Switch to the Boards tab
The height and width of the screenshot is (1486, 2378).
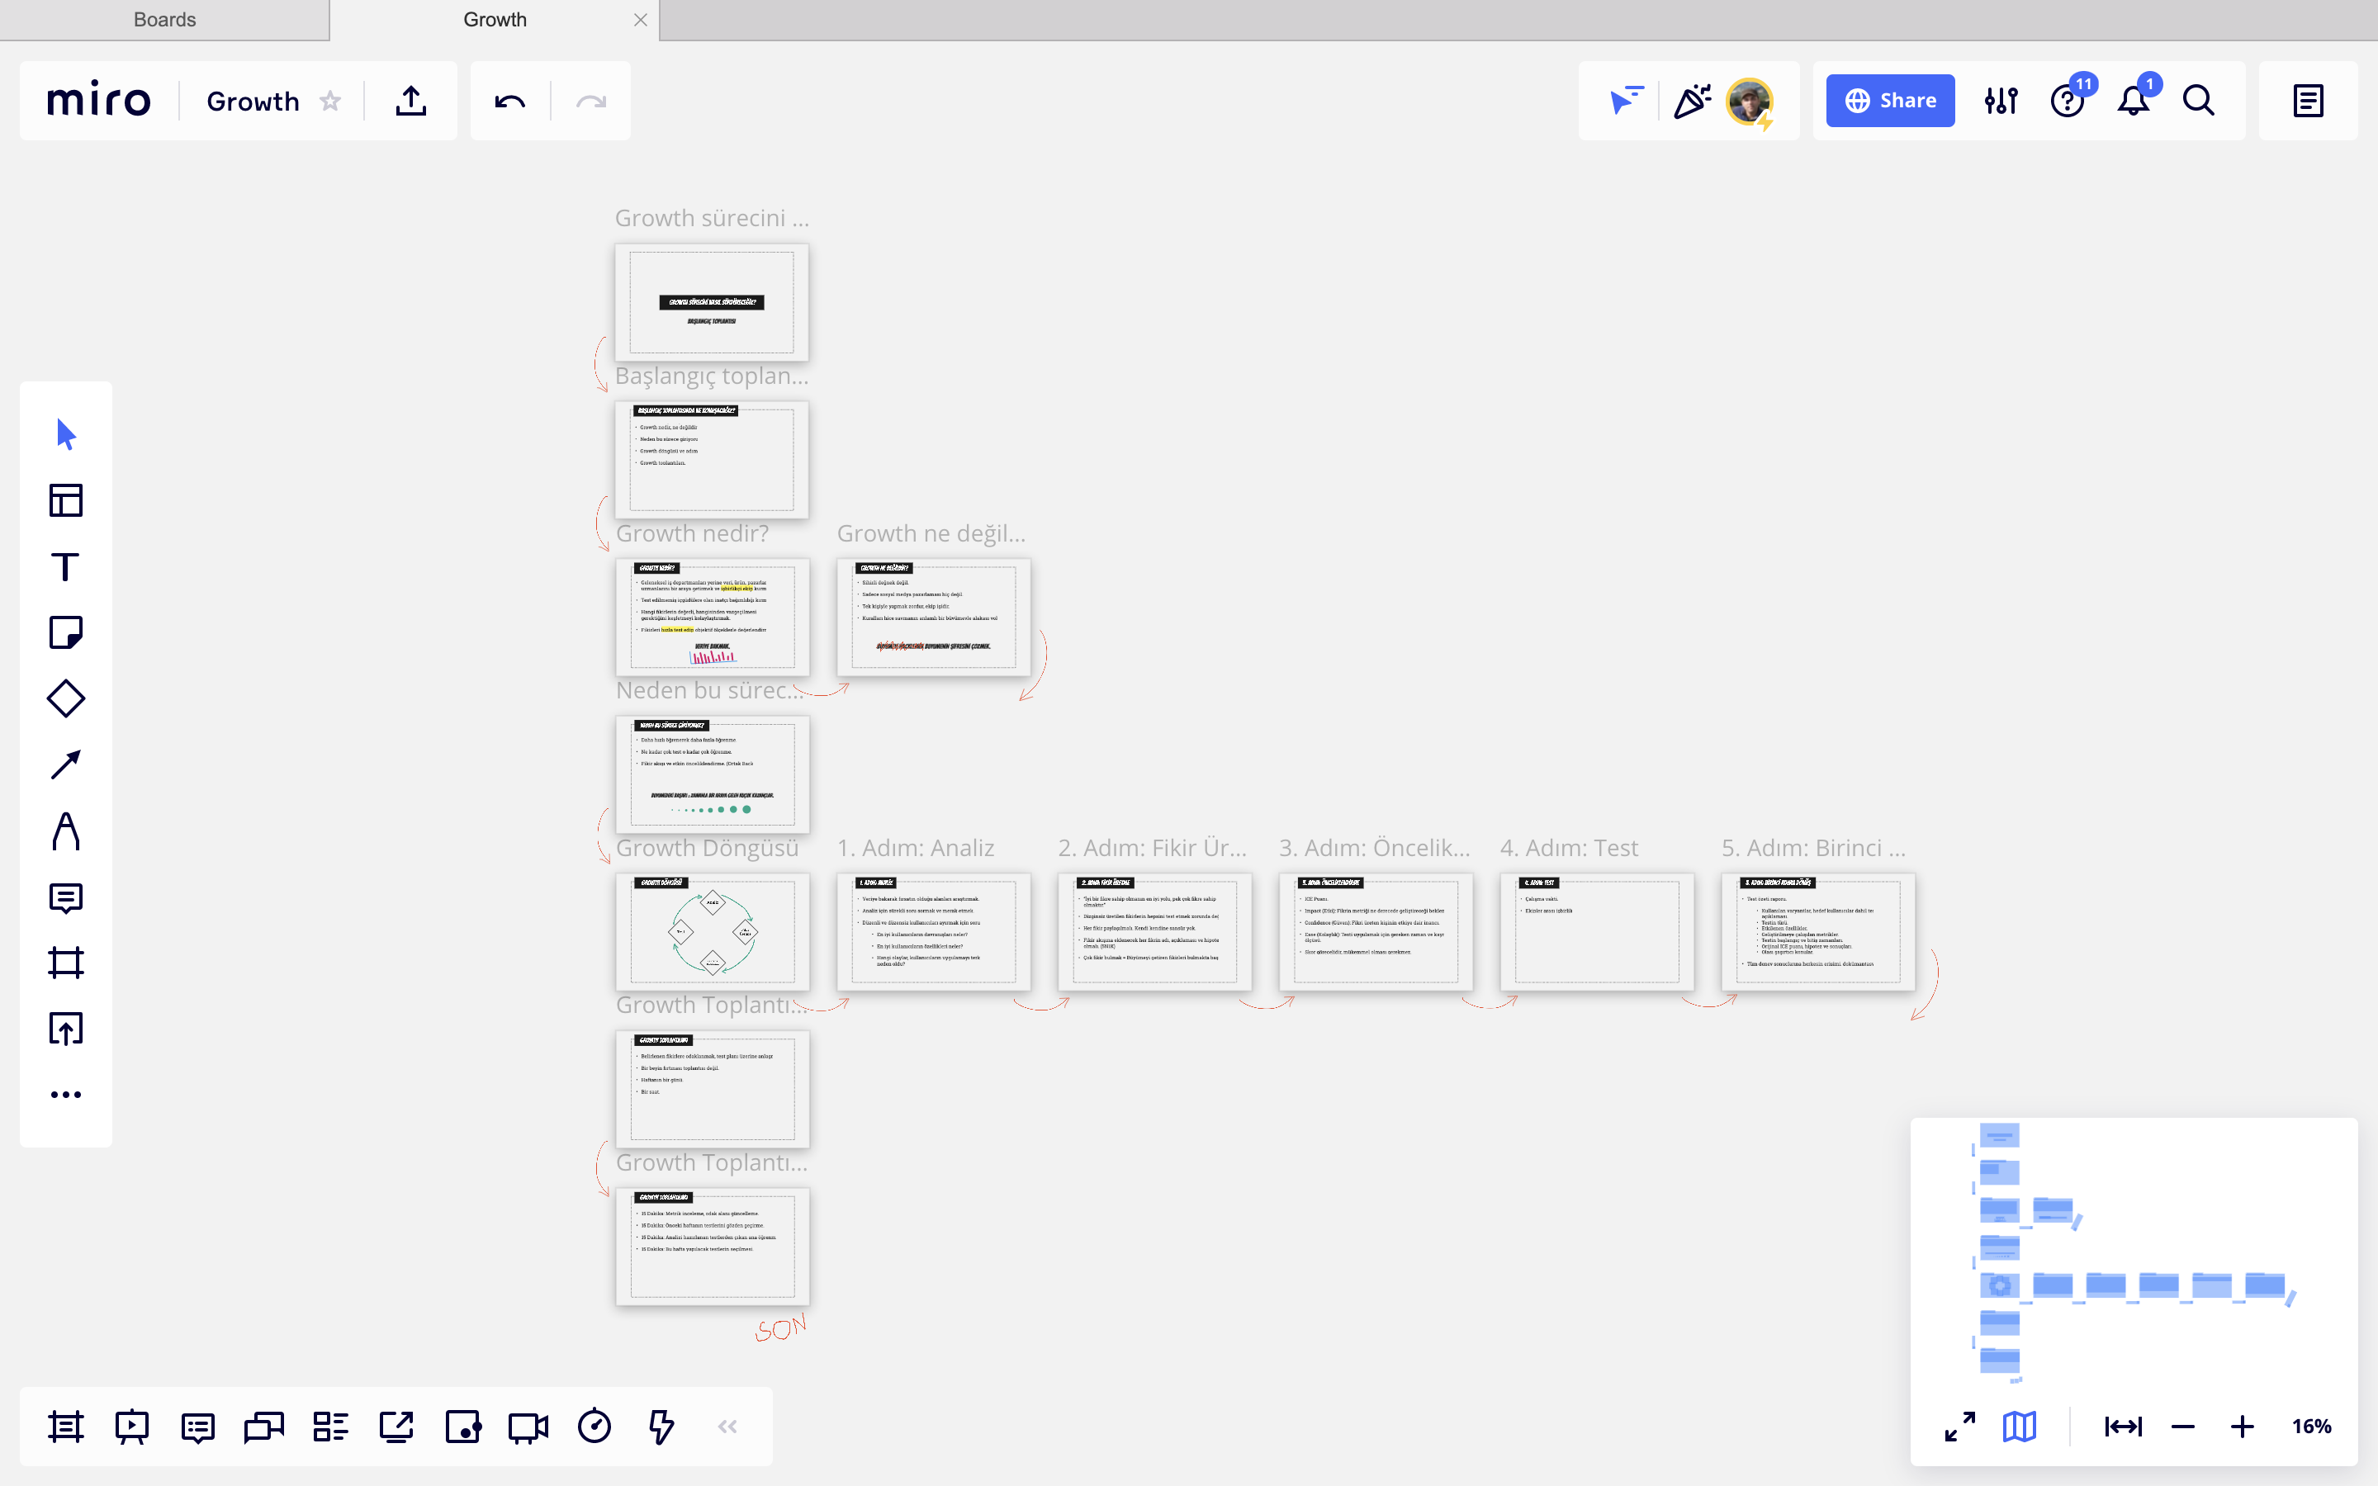(x=164, y=20)
